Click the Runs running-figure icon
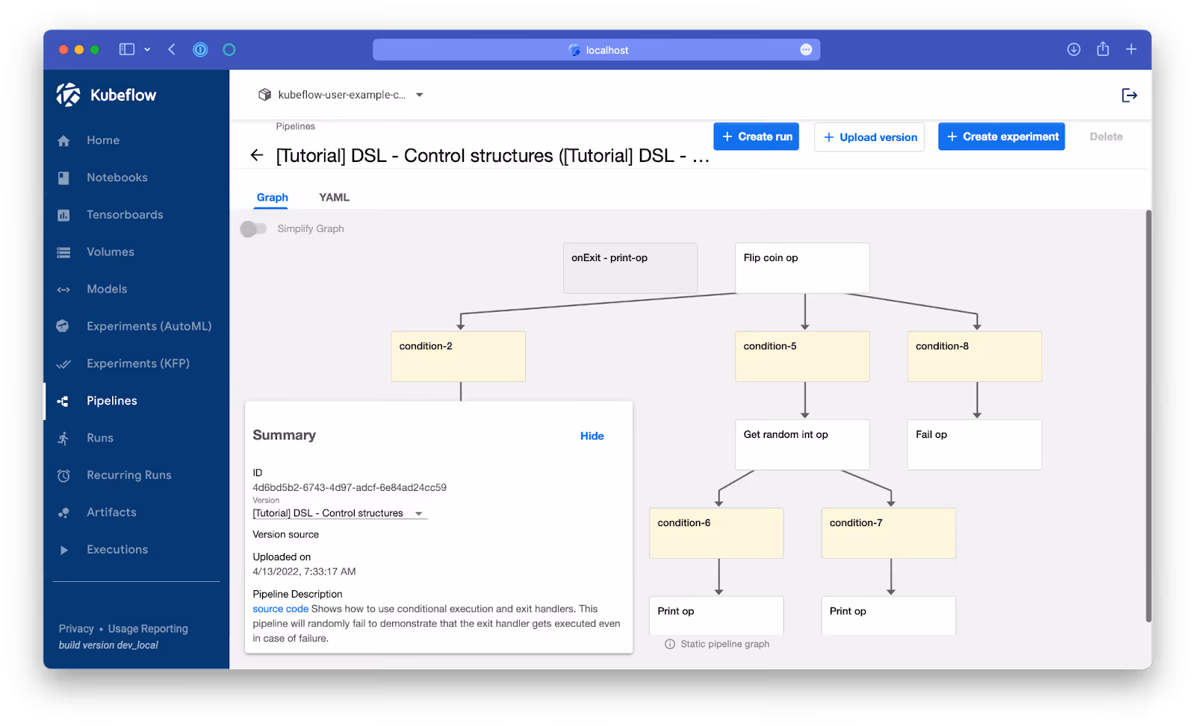 point(63,438)
